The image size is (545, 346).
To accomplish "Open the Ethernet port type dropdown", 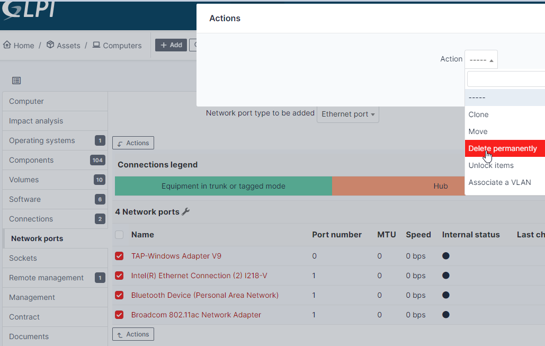I will point(347,114).
